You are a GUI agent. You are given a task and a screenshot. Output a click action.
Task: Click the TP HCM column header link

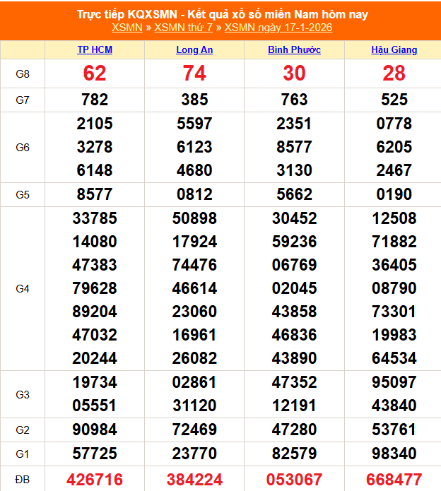point(95,50)
